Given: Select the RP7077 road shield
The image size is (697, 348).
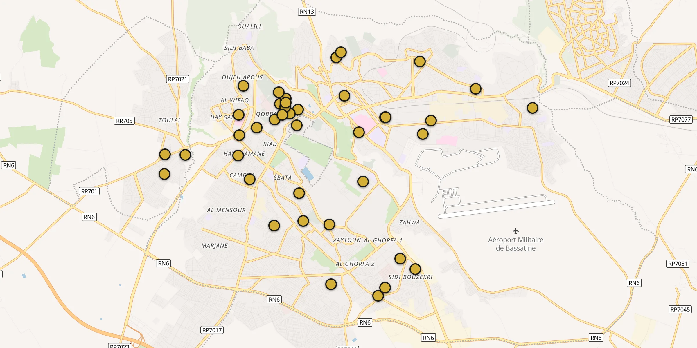Looking at the screenshot, I should point(681,119).
